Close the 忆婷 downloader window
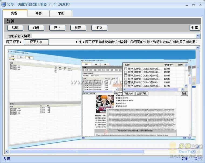205x163 pixels. pos(200,5)
